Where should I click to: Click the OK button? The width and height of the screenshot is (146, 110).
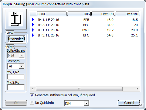point(16,103)
